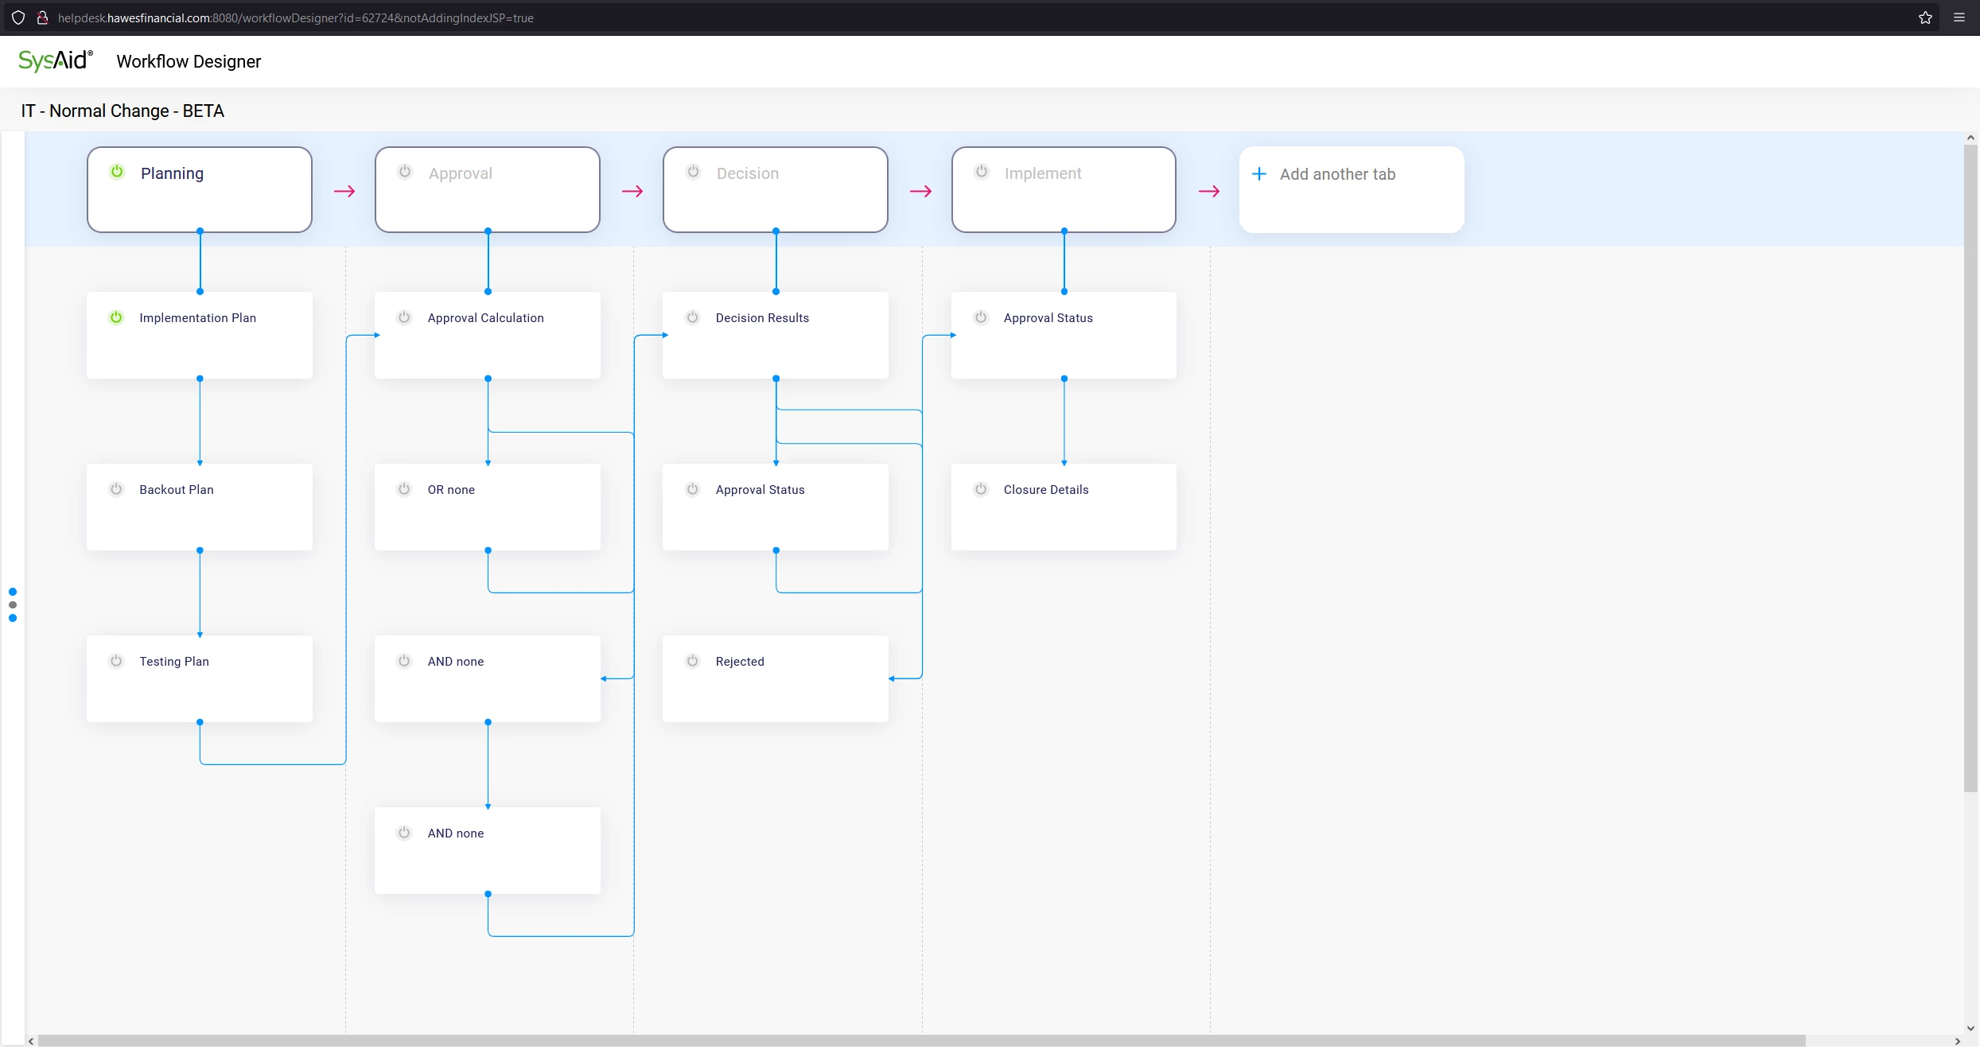Switch to the Implement tab

click(x=1064, y=189)
